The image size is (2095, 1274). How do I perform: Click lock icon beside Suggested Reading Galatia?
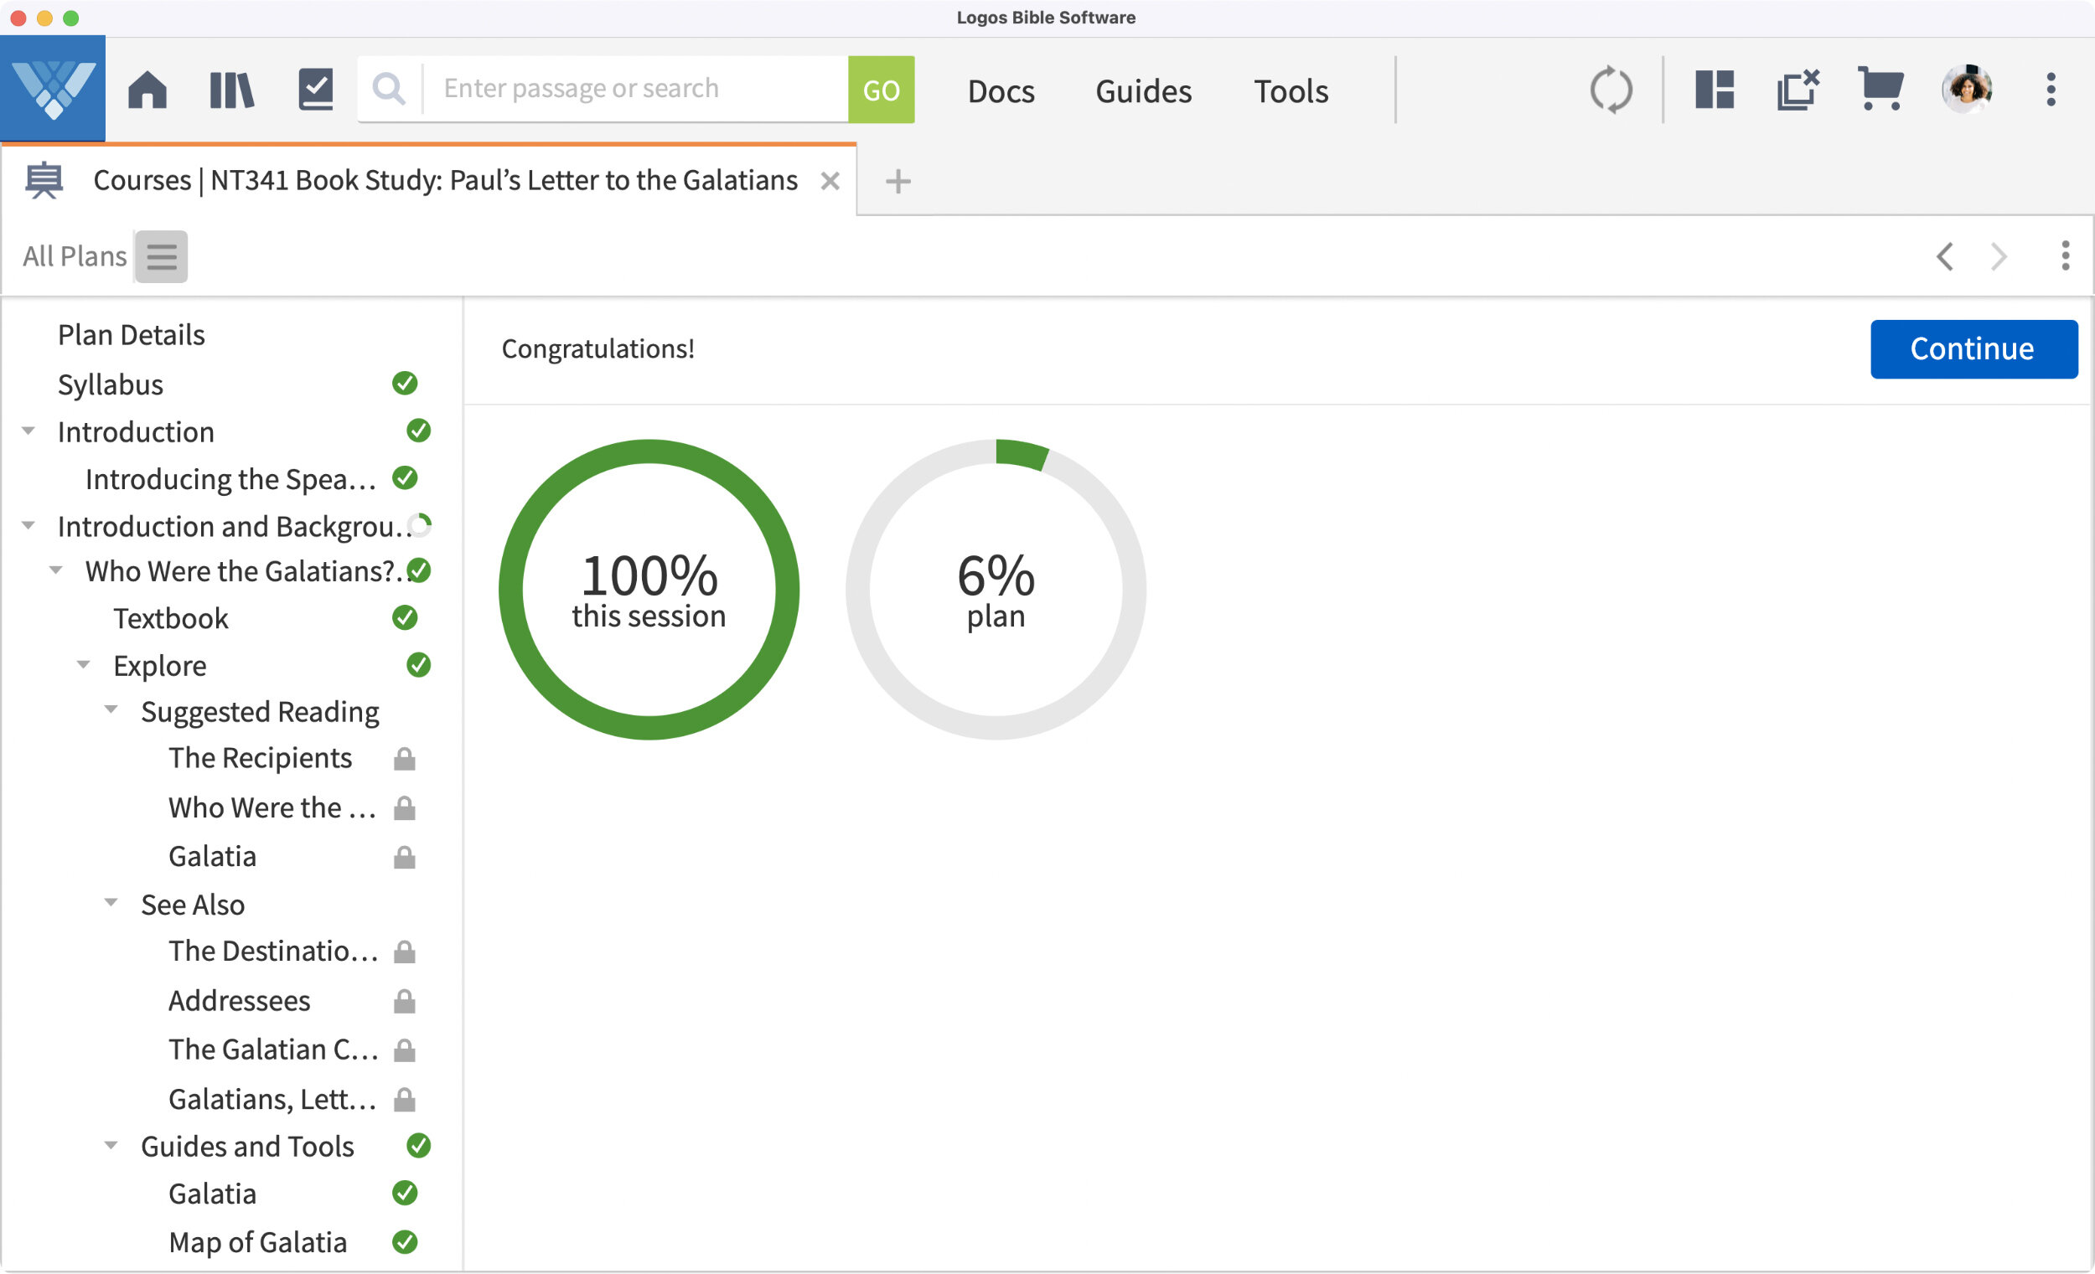click(x=405, y=857)
